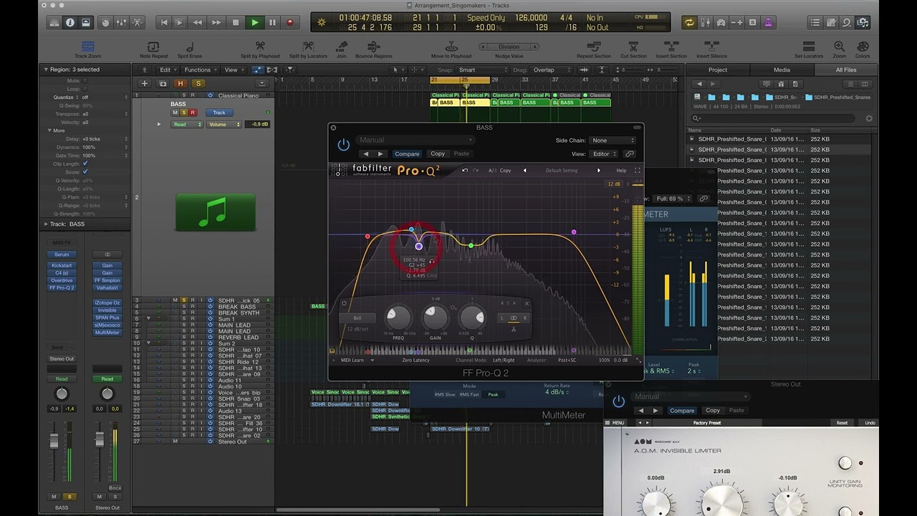Add a new track with plus button

[145, 83]
